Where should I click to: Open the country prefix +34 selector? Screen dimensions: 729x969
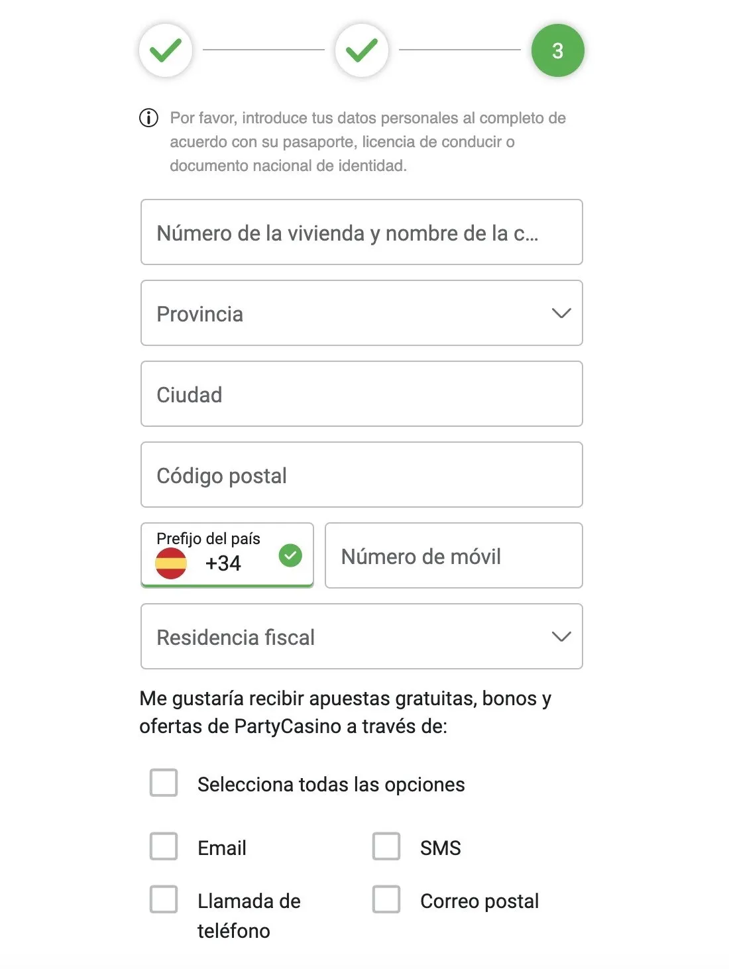tap(225, 557)
